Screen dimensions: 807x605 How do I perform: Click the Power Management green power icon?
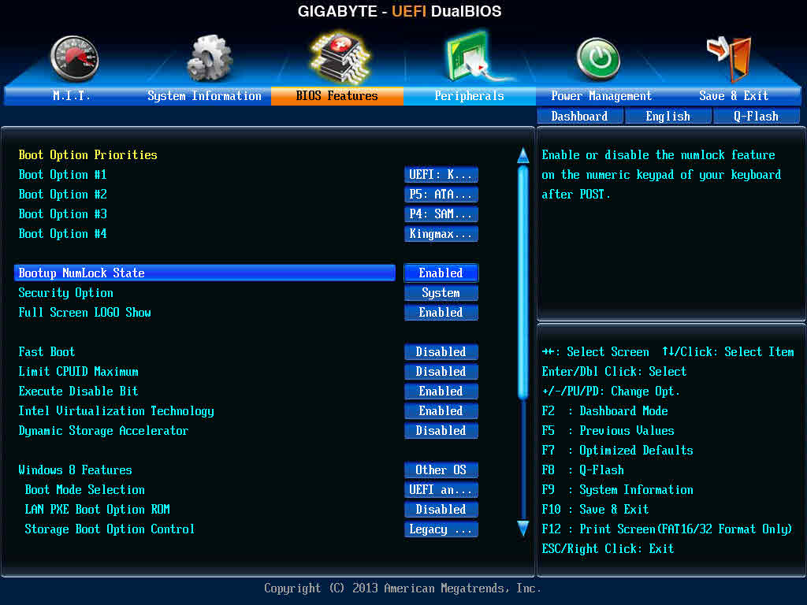pyautogui.click(x=597, y=59)
